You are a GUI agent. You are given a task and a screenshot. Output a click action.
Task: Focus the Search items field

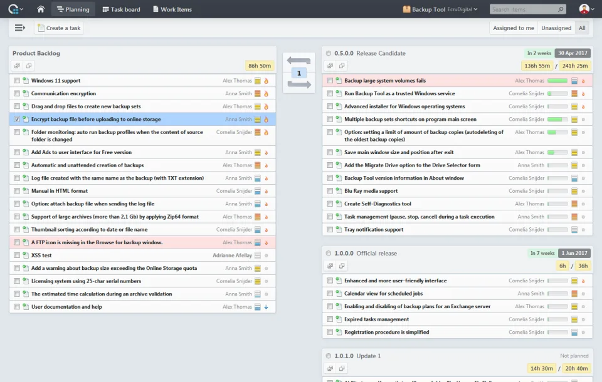pos(524,9)
